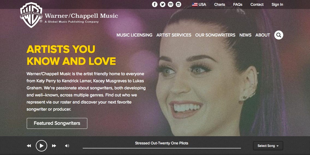This screenshot has height=155, width=310.
Task: Open the Facebook social icon
Action: (155, 4)
